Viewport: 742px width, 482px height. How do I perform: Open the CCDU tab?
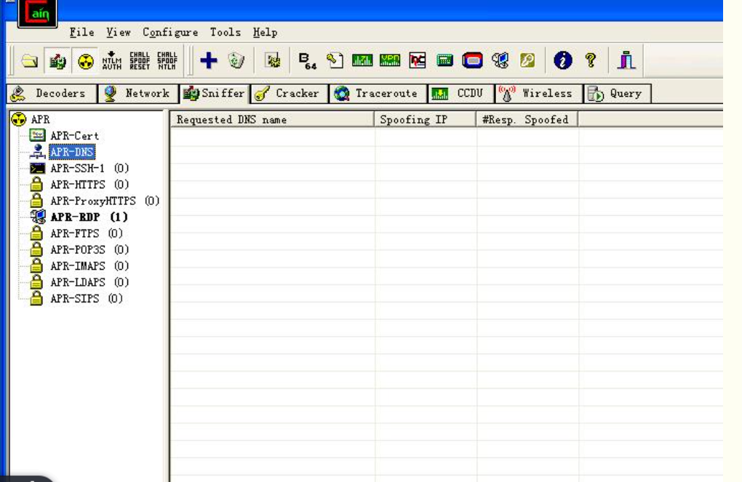point(460,94)
